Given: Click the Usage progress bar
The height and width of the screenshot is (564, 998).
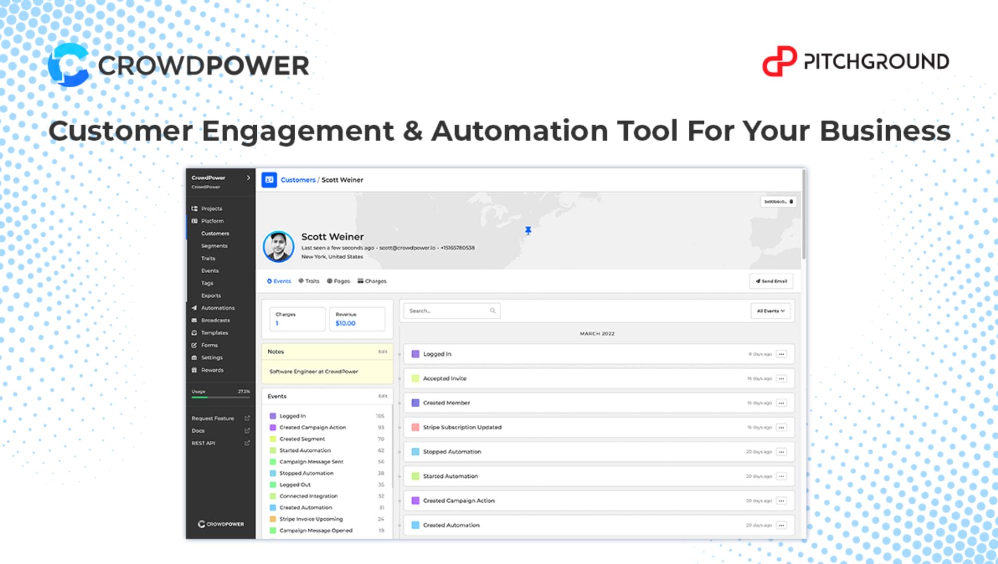Looking at the screenshot, I should [x=220, y=397].
